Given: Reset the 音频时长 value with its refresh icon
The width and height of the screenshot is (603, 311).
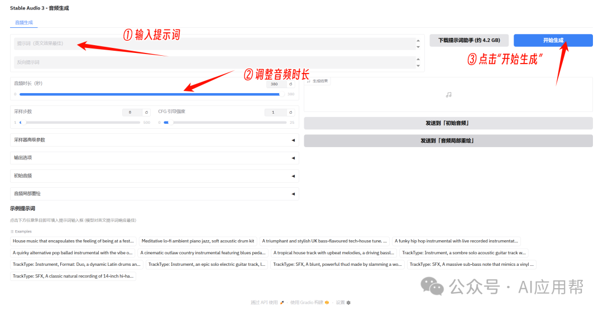Looking at the screenshot, I should [291, 84].
